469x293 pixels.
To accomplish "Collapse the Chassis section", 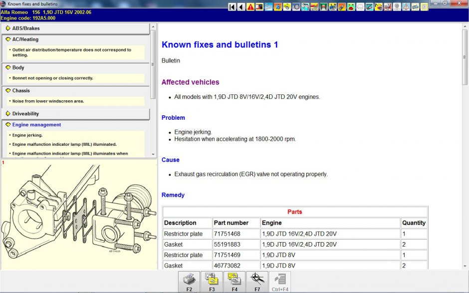I will point(21,91).
